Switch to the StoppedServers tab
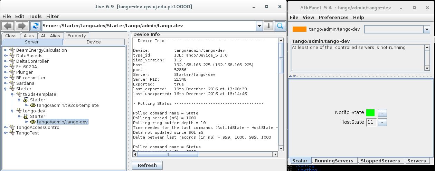Viewport: 435px width, 171px height. point(380,161)
